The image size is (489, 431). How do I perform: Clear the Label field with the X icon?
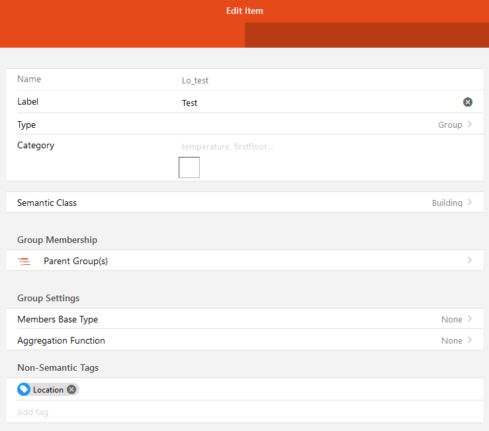[467, 102]
